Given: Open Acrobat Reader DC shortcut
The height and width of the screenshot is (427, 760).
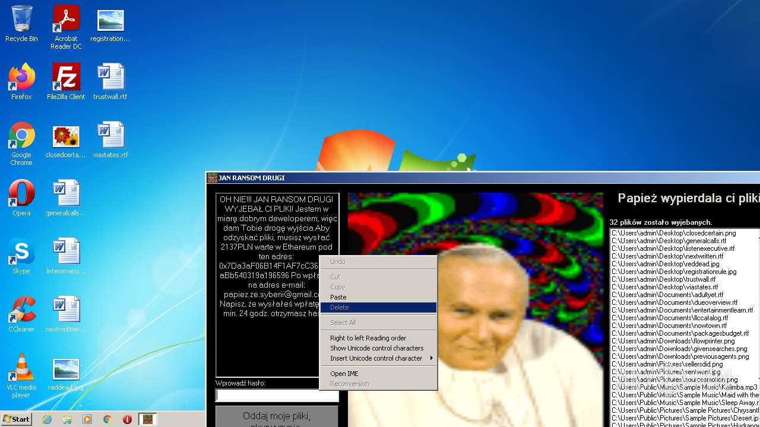Looking at the screenshot, I should [66, 28].
